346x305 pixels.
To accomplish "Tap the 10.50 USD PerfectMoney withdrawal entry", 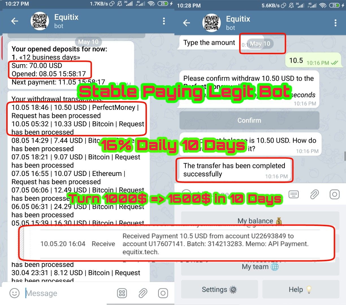I will (75, 112).
